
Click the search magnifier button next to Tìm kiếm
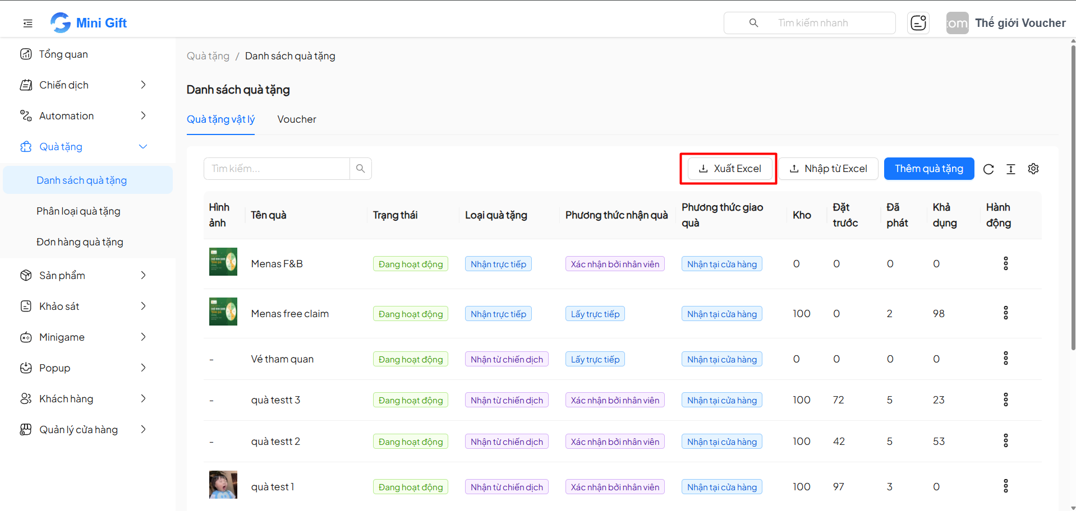pyautogui.click(x=361, y=169)
